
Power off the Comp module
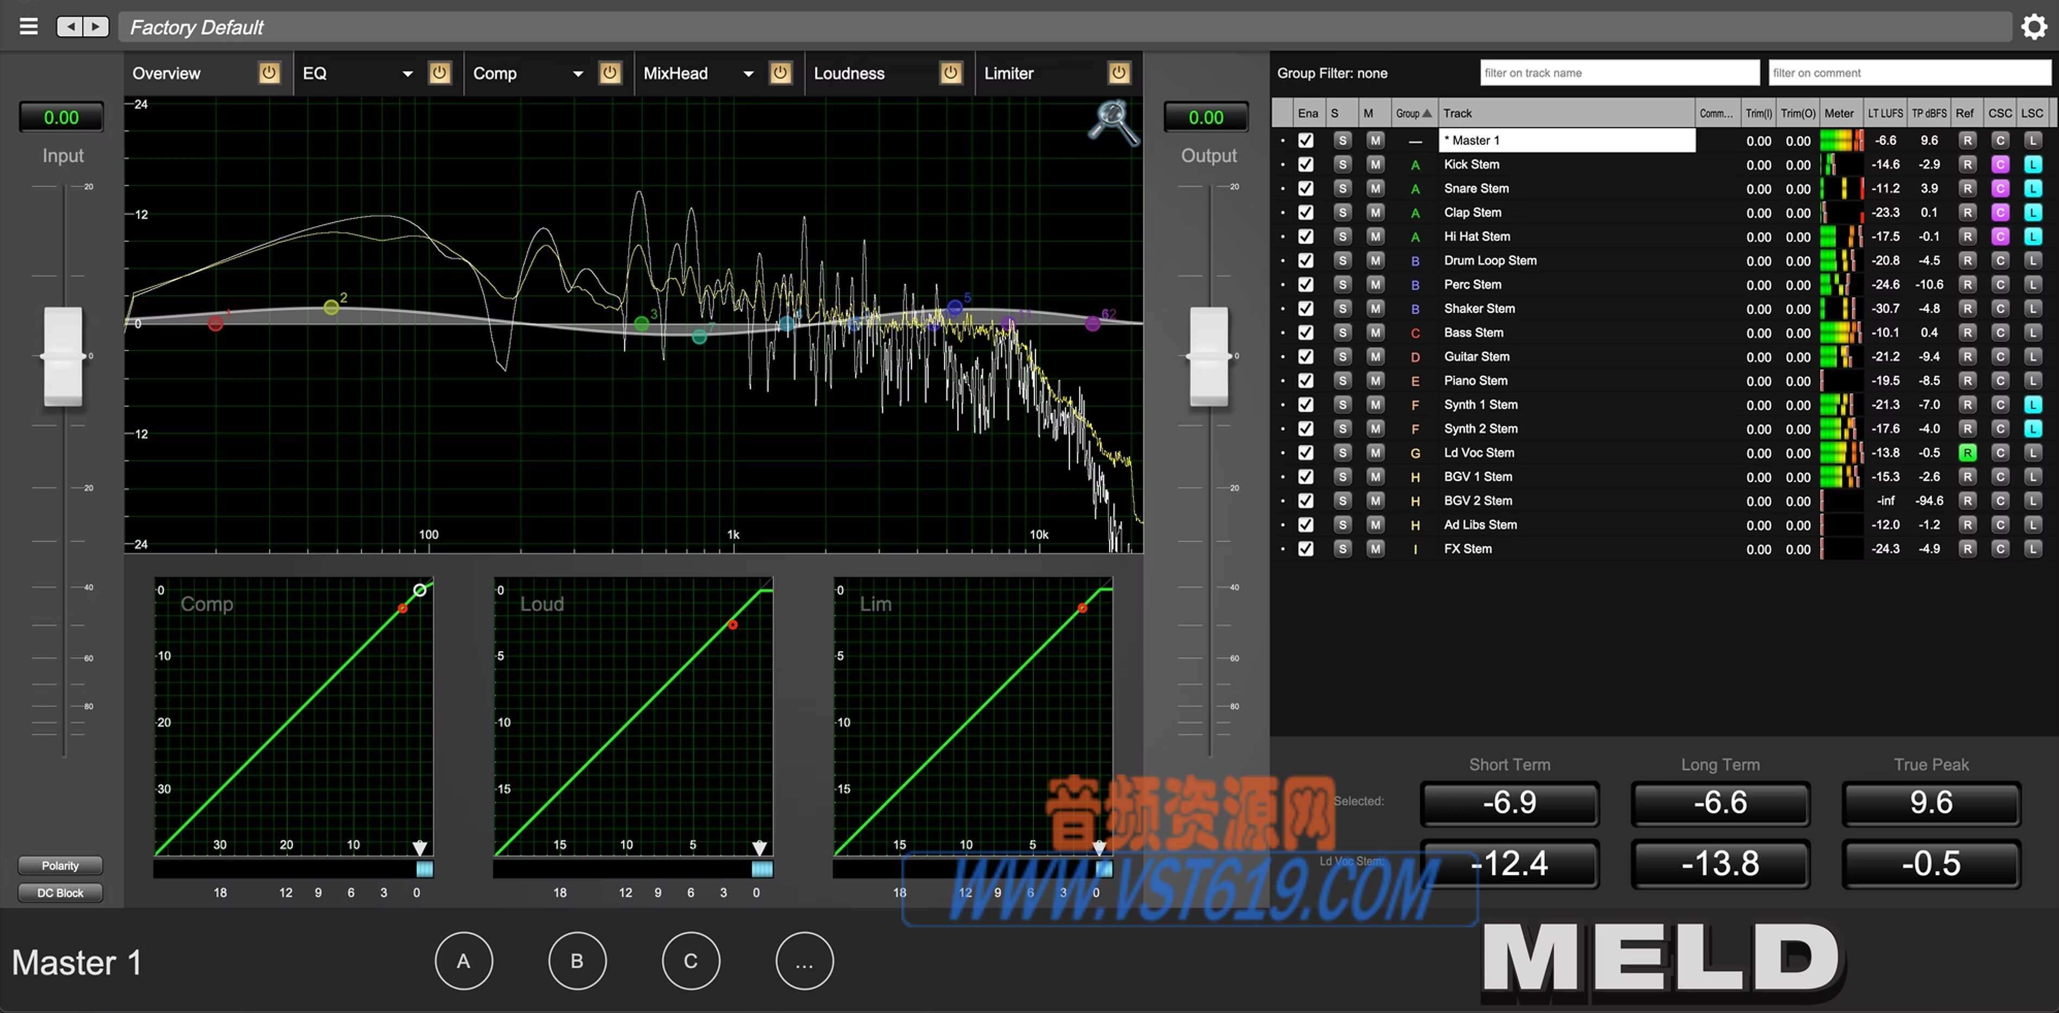click(611, 74)
